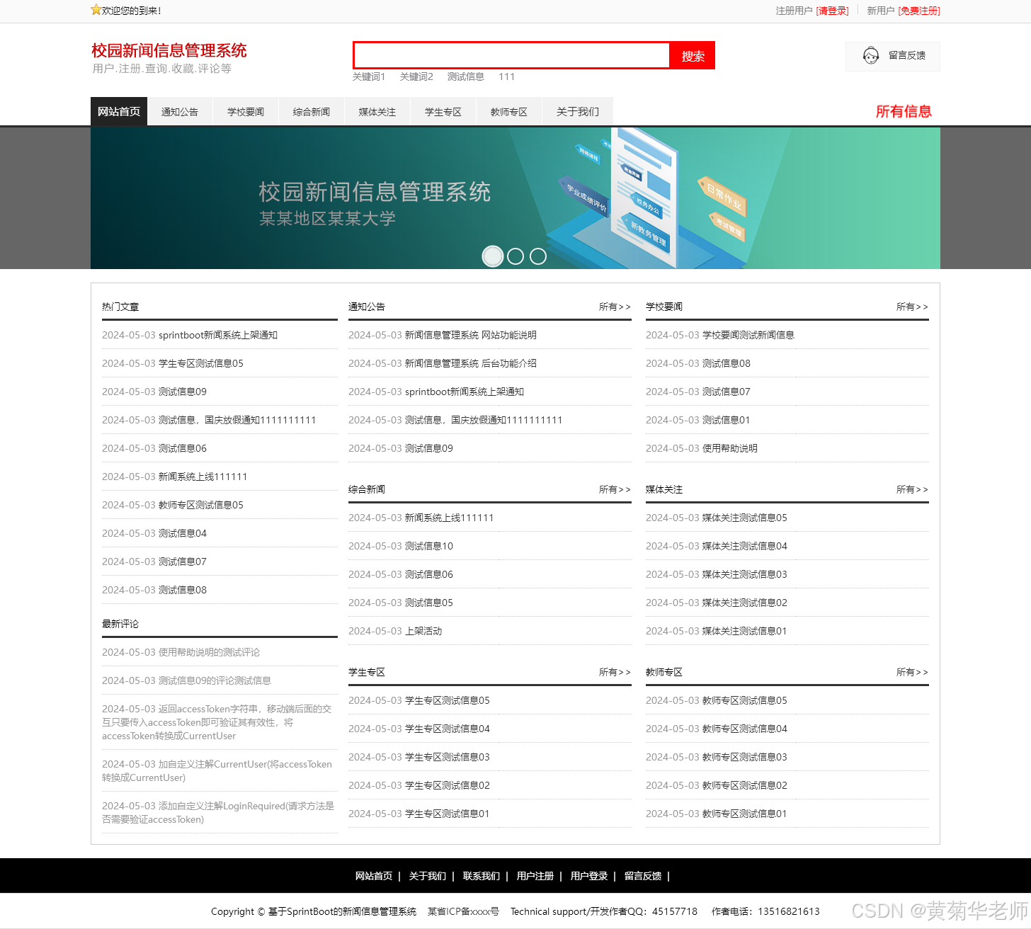Select the first carousel indicator dot
The image size is (1031, 929).
tap(493, 256)
